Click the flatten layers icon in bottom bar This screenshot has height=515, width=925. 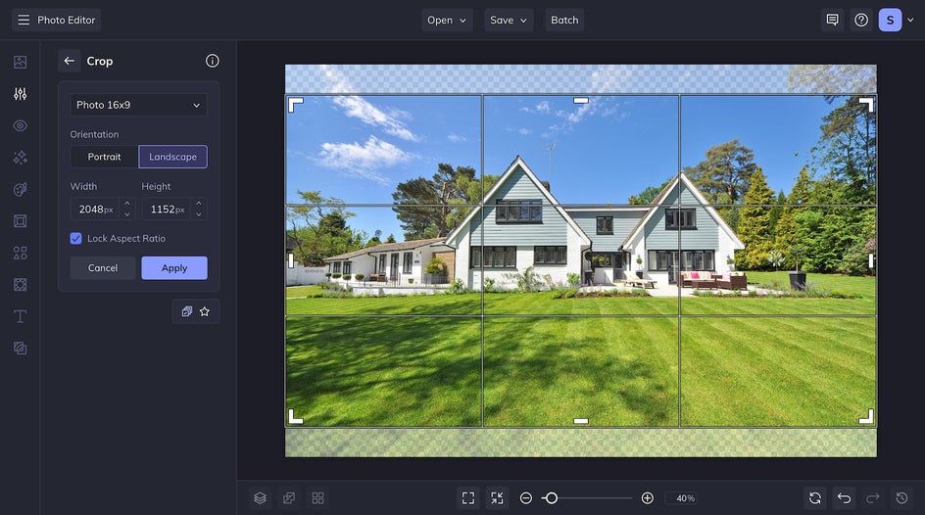pos(289,498)
